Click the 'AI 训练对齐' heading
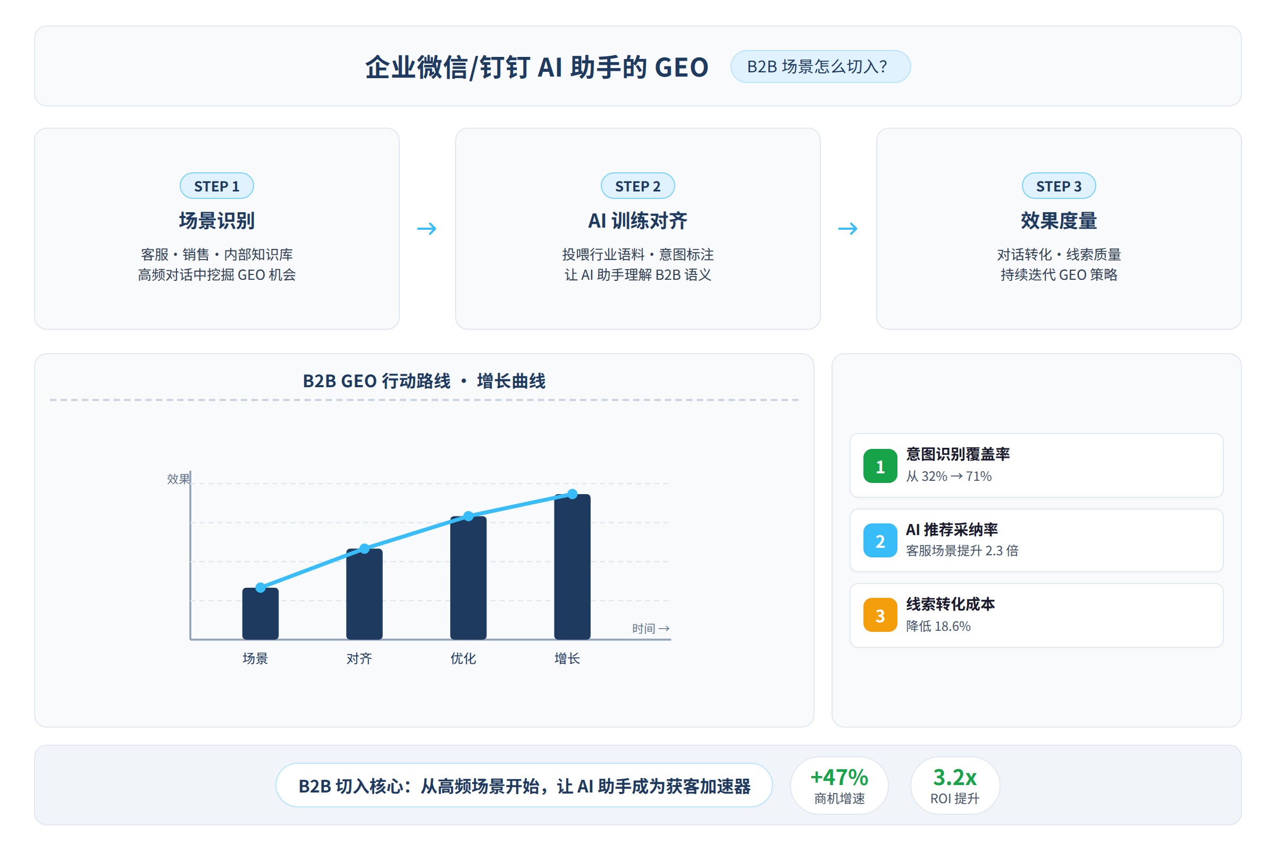Screen dimensions: 1276x851 tap(638, 221)
